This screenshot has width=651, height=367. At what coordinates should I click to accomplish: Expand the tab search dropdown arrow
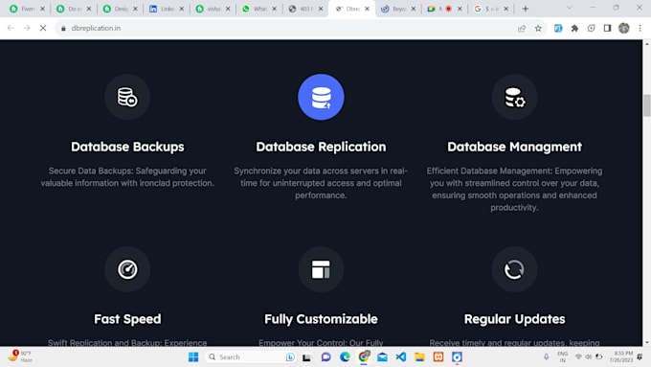[x=570, y=8]
